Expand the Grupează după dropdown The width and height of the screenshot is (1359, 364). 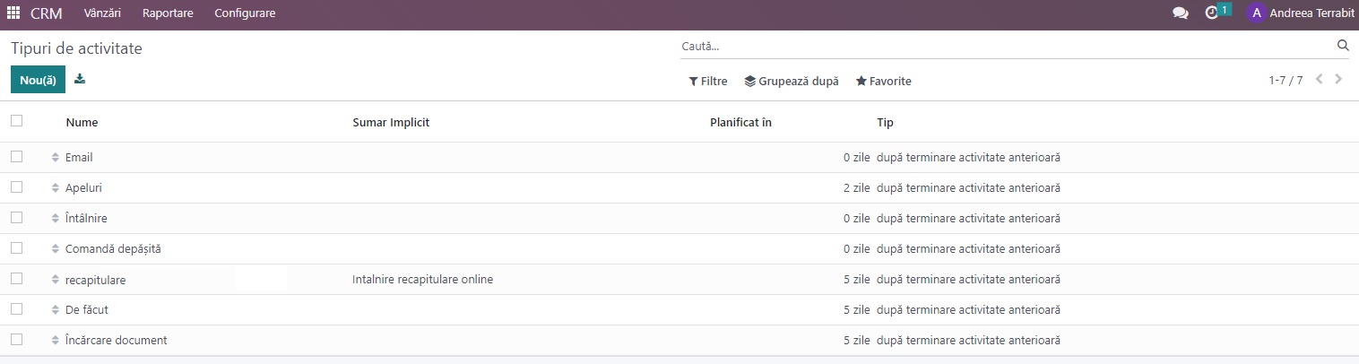(792, 81)
